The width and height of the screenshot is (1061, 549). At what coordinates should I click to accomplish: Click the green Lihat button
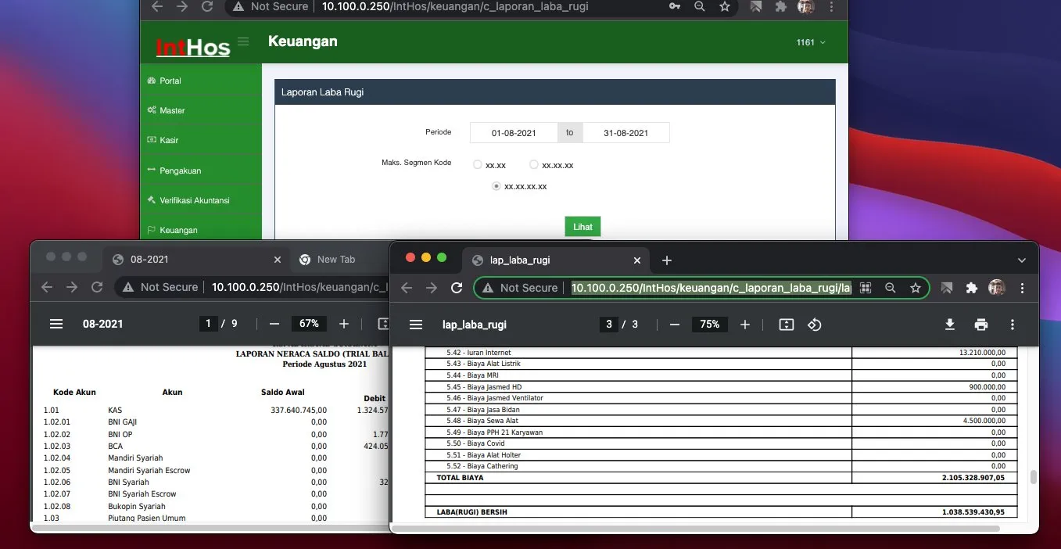582,227
